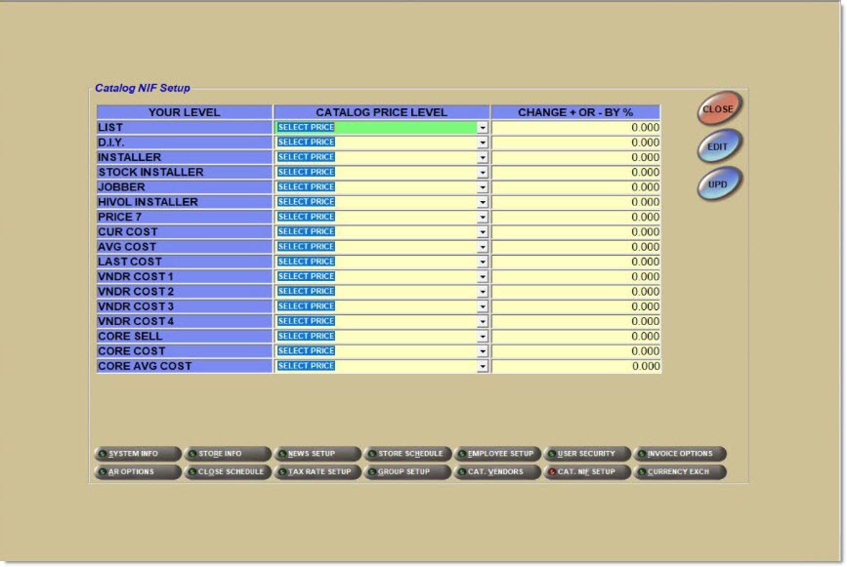Open User Security settings
The width and height of the screenshot is (847, 567).
587,454
